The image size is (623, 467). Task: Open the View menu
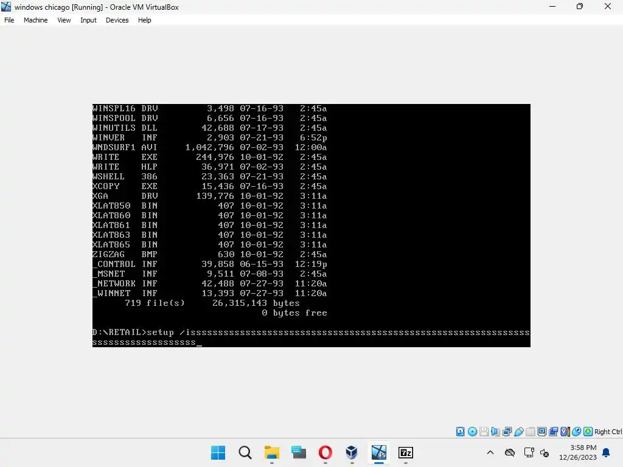pos(64,20)
